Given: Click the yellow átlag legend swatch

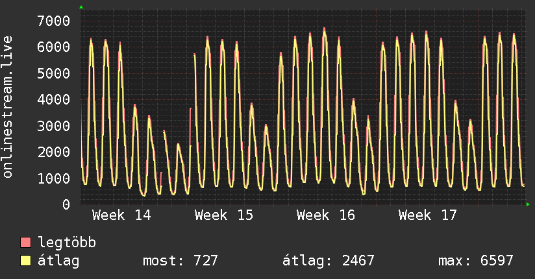Looking at the screenshot, I should point(25,261).
